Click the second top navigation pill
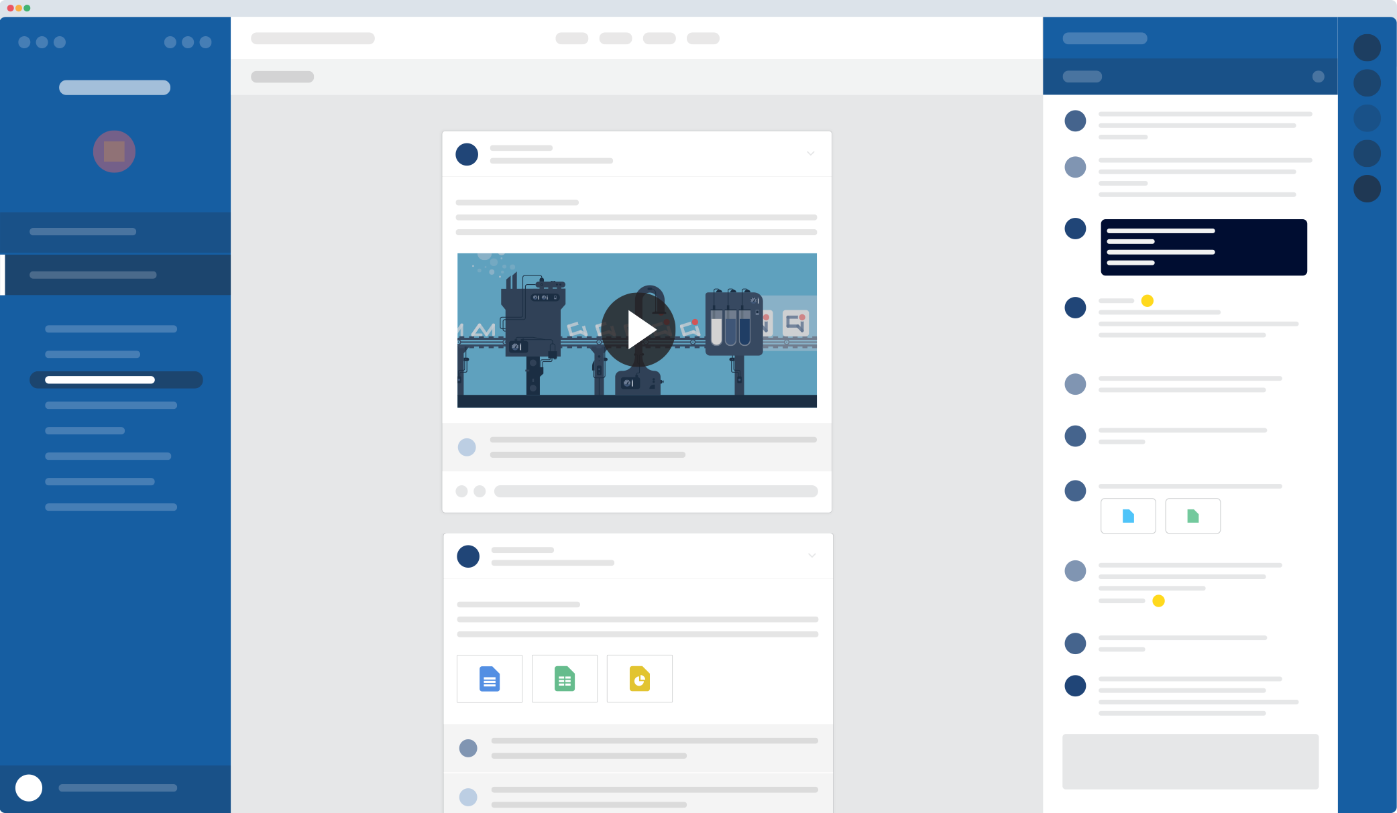 coord(616,38)
